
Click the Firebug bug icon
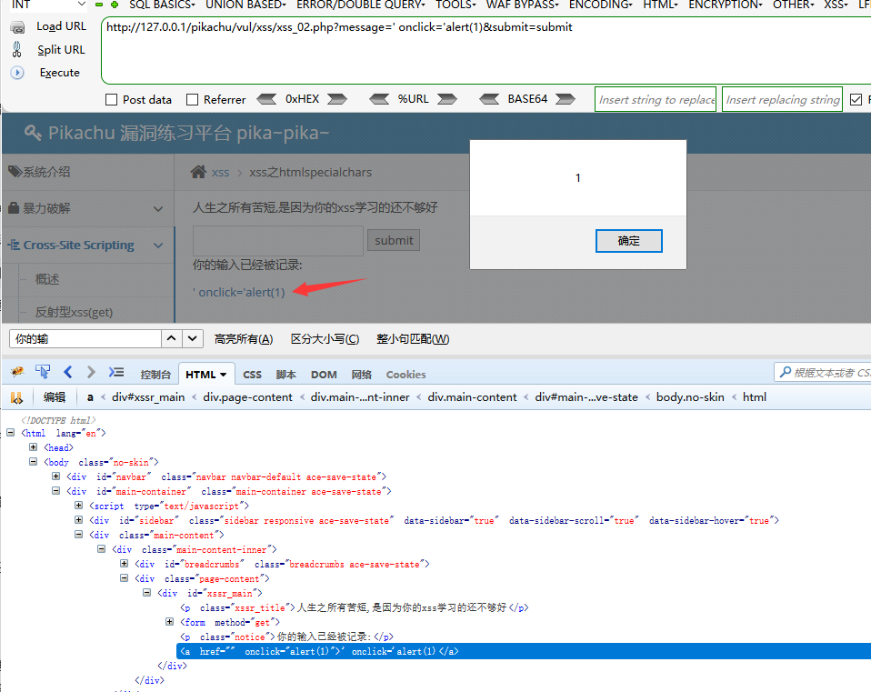pos(17,372)
